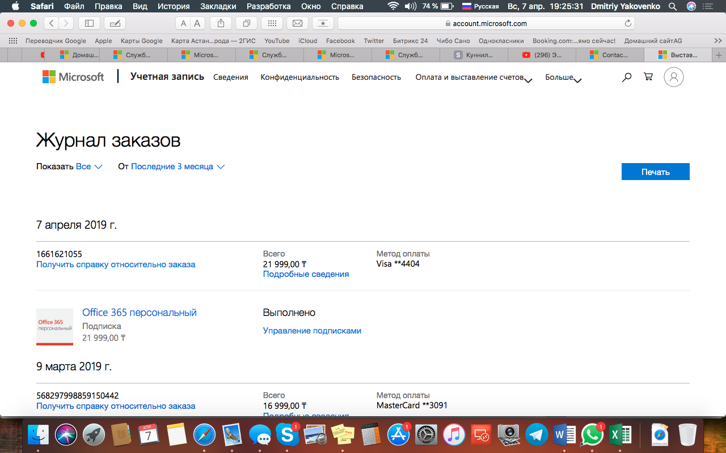
Task: Show more bookmarks with the chevron
Action: [717, 41]
